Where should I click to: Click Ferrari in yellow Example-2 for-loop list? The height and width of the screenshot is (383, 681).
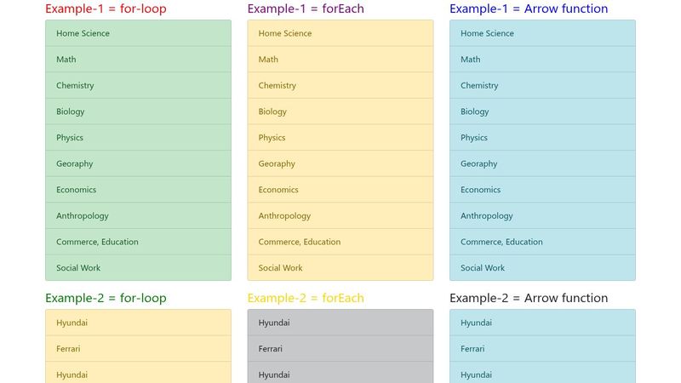tap(70, 349)
